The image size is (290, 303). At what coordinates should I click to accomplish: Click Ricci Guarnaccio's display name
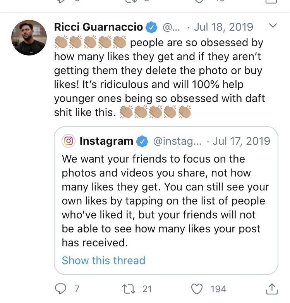(x=98, y=27)
